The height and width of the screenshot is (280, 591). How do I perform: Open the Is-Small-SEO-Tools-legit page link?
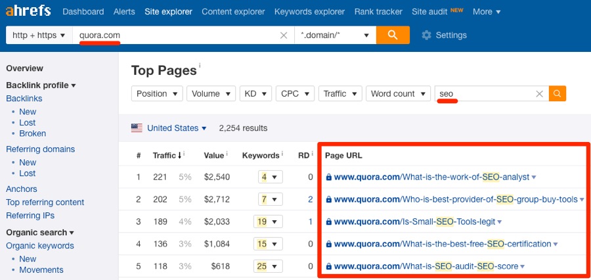point(414,222)
